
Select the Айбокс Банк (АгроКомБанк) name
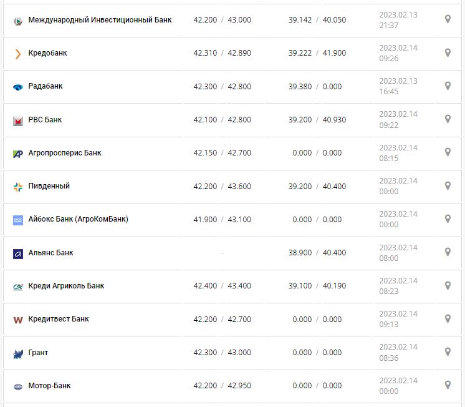coord(79,219)
